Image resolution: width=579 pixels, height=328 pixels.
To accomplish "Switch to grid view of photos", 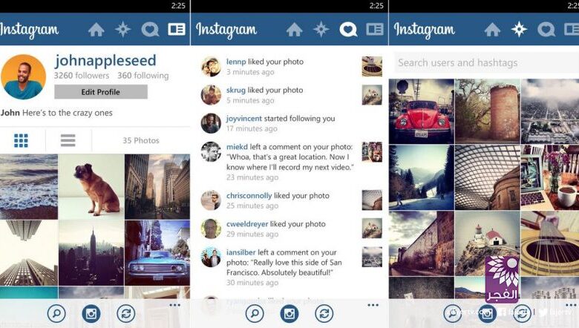I will [x=21, y=140].
